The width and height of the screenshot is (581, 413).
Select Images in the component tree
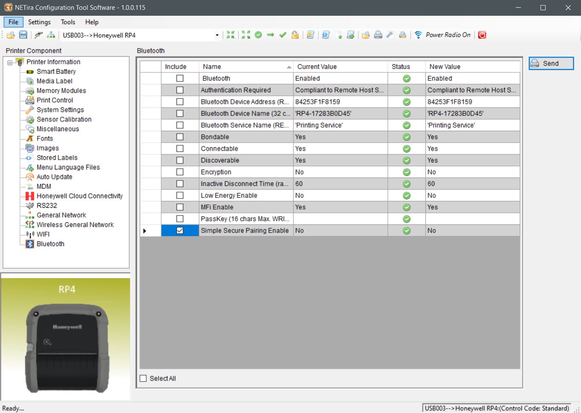[48, 148]
